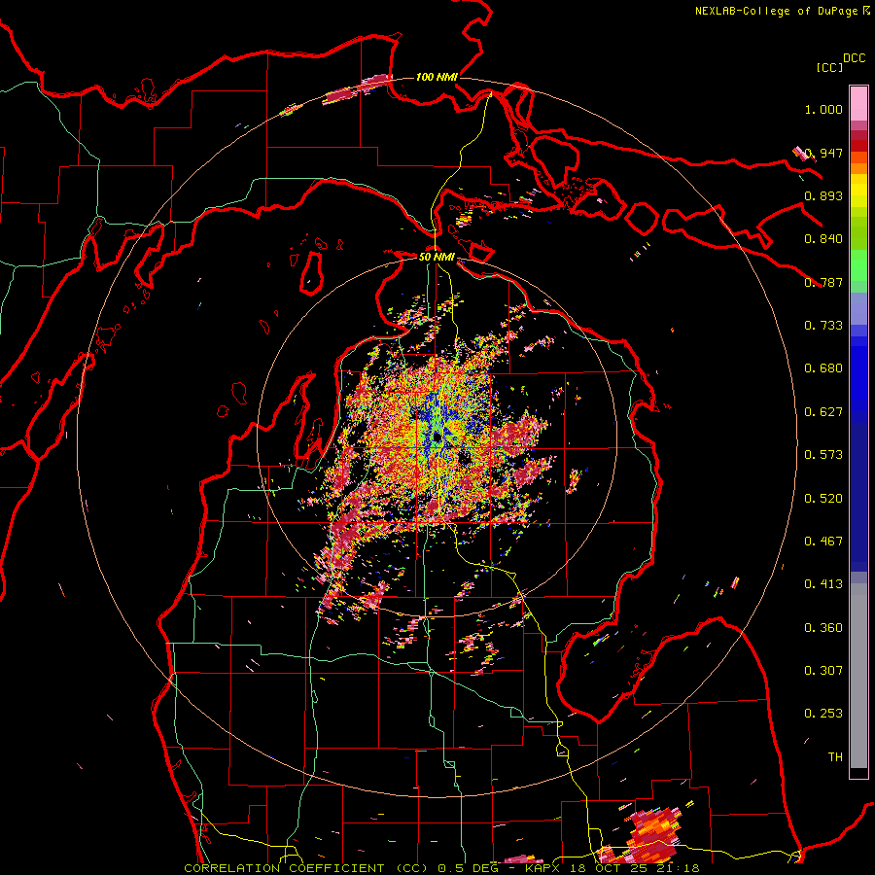Click the 0.787 scale value

823,282
